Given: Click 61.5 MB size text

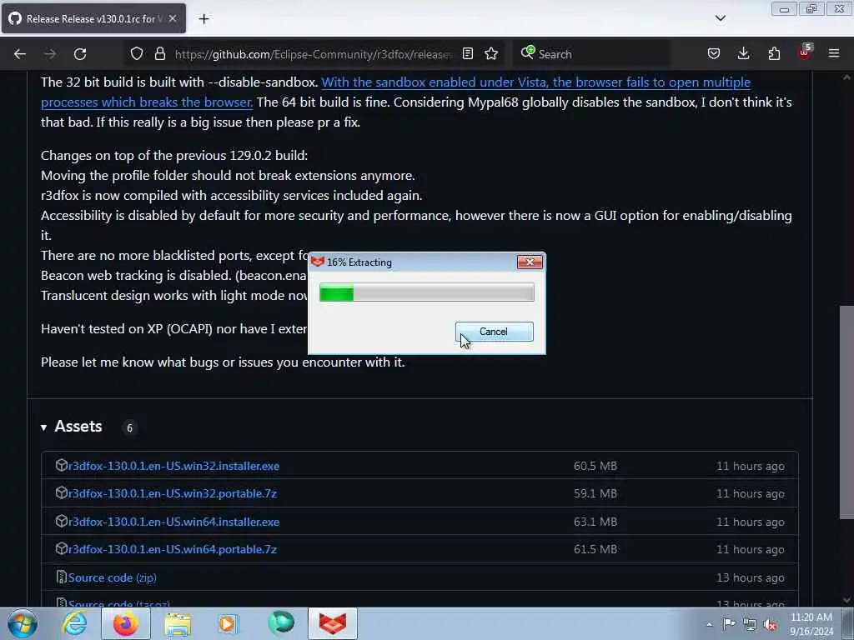Looking at the screenshot, I should (595, 549).
